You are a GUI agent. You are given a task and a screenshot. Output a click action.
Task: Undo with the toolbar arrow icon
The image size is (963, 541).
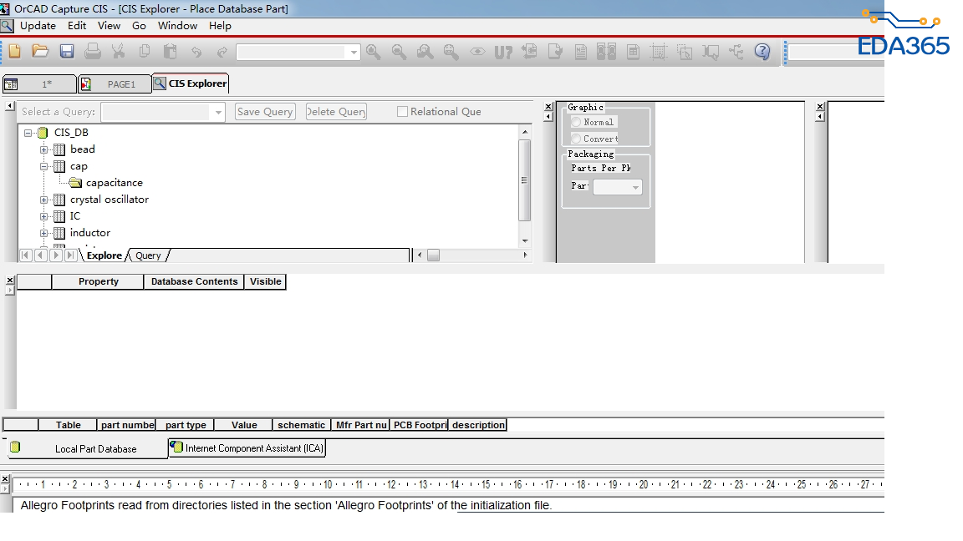tap(196, 52)
